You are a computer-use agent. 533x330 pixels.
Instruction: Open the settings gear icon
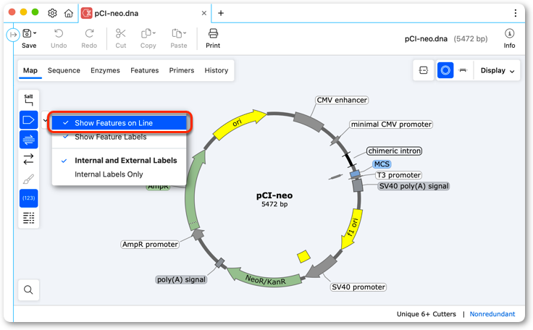(x=52, y=13)
